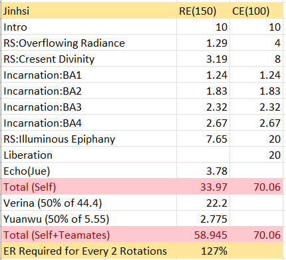286x260 pixels.
Task: Click the Total (Self) CE value 70.06
Action: 257,187
